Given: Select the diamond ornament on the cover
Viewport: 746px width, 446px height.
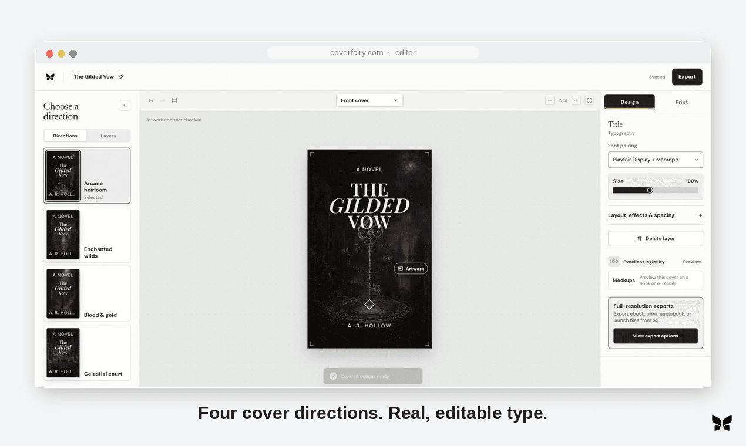Looking at the screenshot, I should point(369,304).
